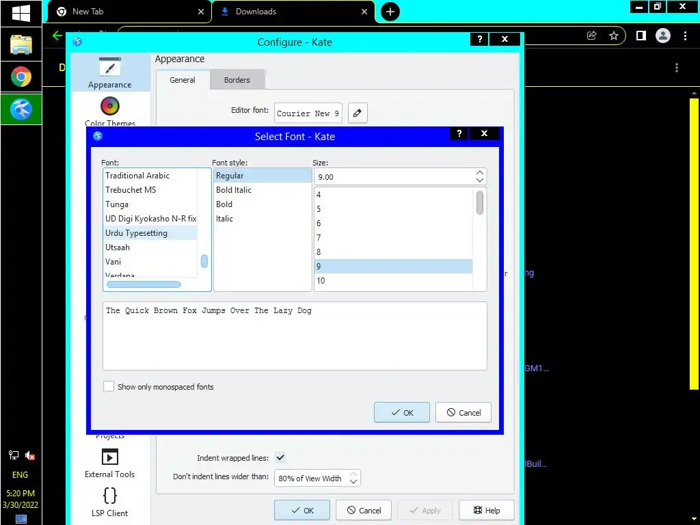This screenshot has width=700, height=525.
Task: Click OK in Configure Kate
Action: [x=302, y=510]
